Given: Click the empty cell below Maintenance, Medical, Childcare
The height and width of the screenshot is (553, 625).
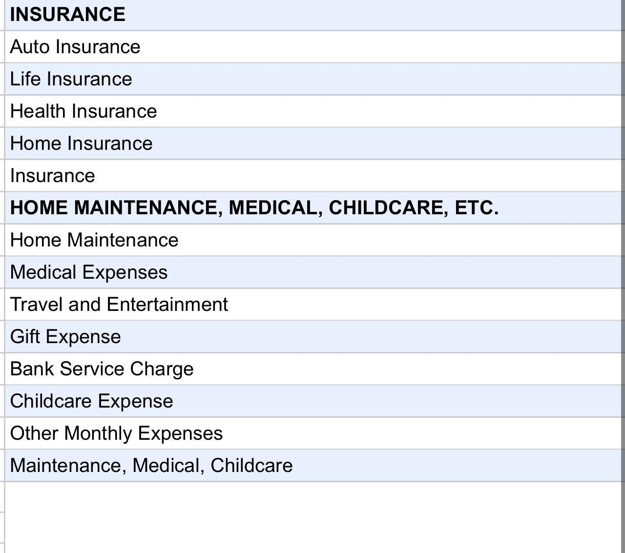Looking at the screenshot, I should tap(312, 497).
